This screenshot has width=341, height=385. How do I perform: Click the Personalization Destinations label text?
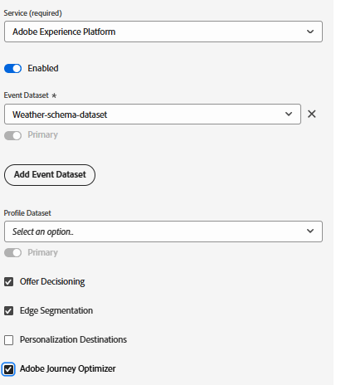[x=73, y=339]
